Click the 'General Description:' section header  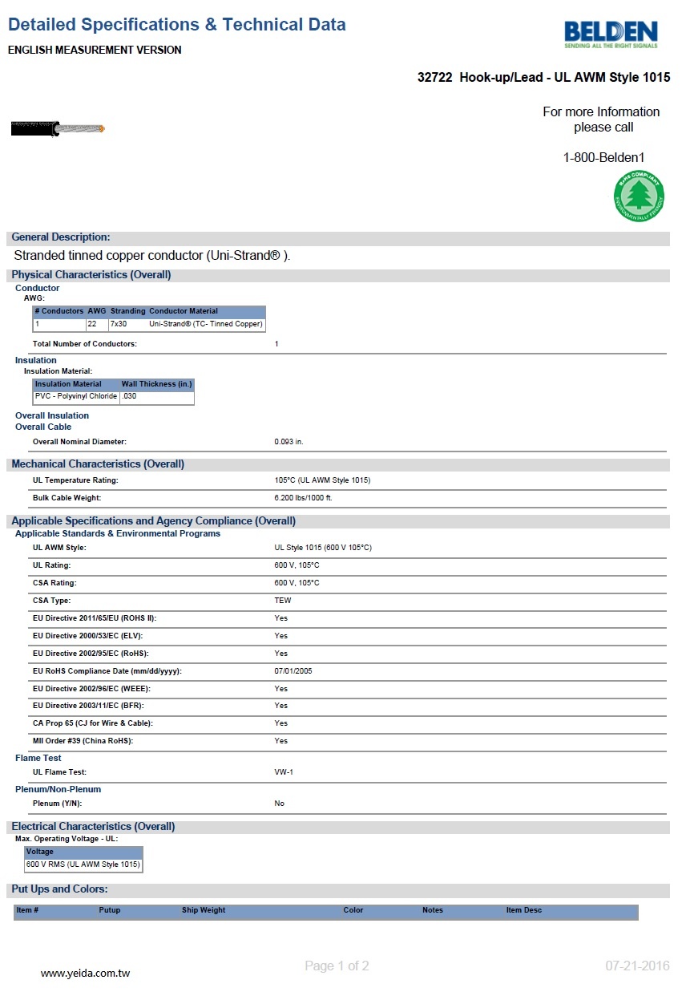[61, 237]
